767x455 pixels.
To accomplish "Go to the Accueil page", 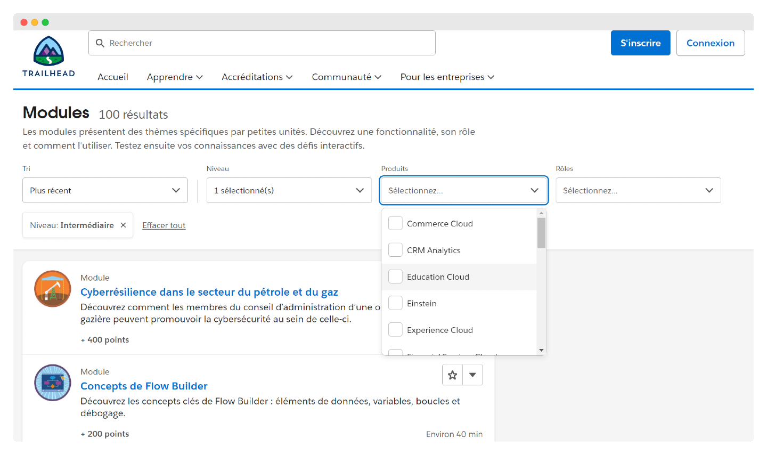I will tap(113, 77).
